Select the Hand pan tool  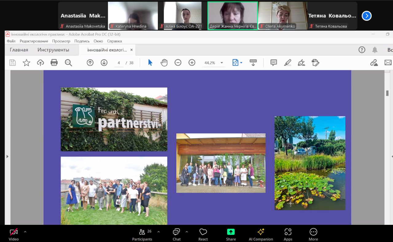[x=164, y=63]
